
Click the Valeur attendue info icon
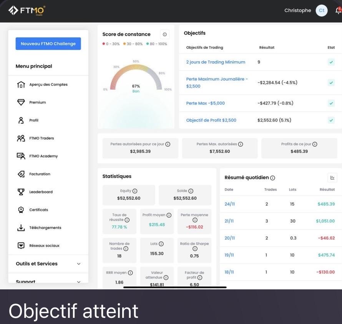click(166, 277)
